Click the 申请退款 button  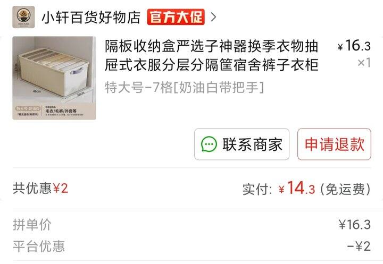[x=334, y=144]
